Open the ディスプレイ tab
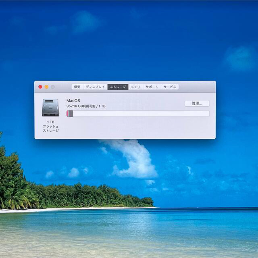 coord(95,87)
